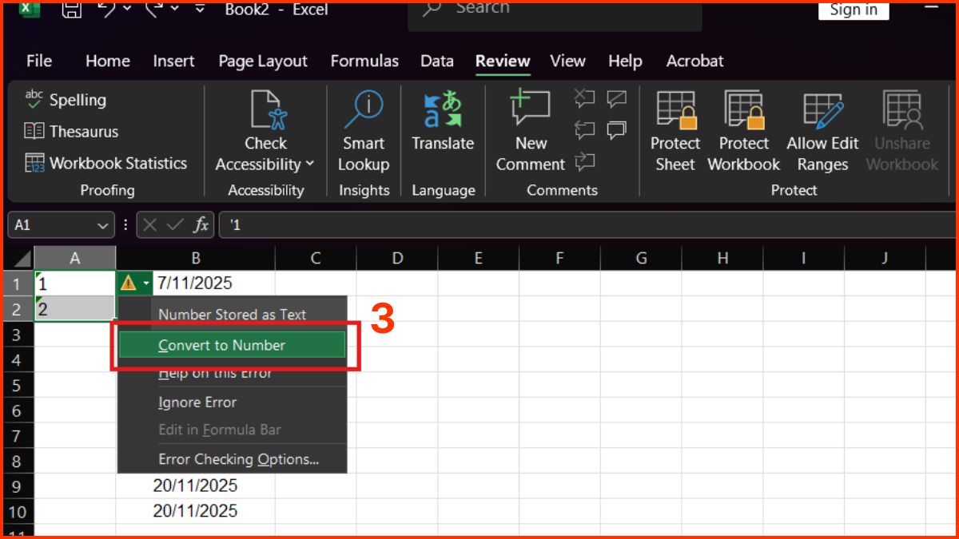Viewport: 959px width, 539px height.
Task: Open Smart Lookup
Action: [364, 132]
